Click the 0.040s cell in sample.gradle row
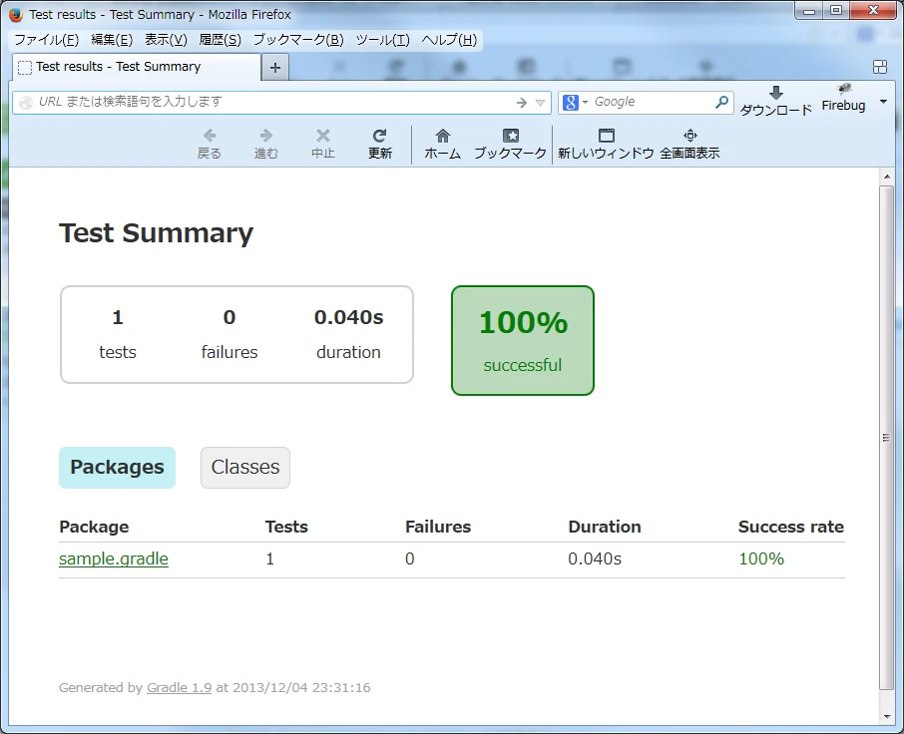 [595, 558]
